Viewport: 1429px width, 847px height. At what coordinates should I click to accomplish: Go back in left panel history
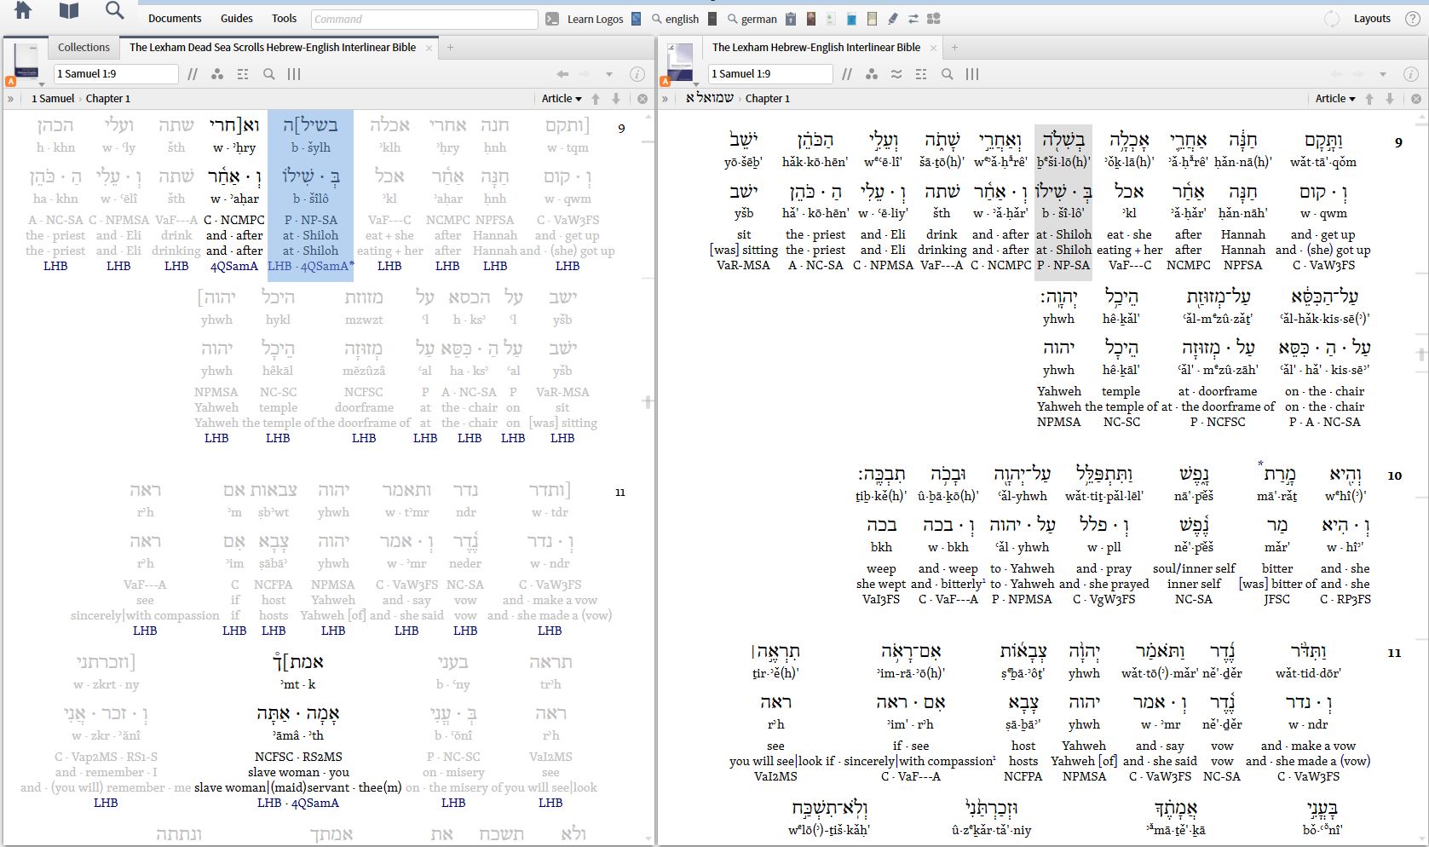click(x=562, y=74)
